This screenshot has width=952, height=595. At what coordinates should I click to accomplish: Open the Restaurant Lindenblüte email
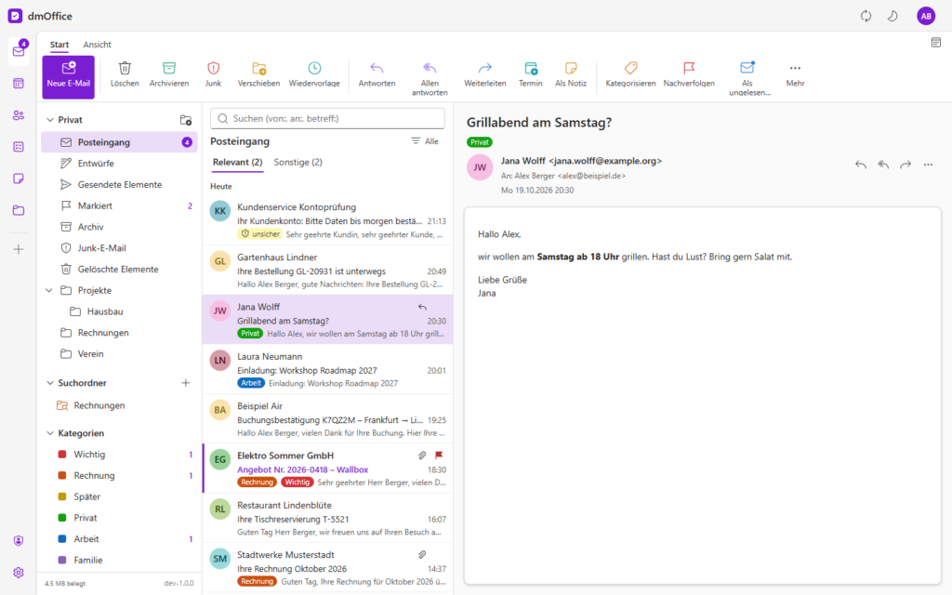328,519
